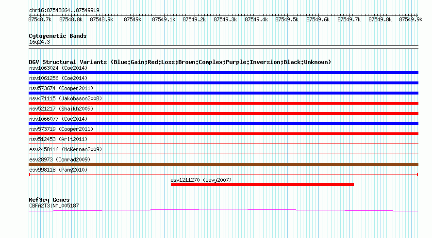Select the short red bar under esv1211270
This screenshot has height=238, width=432.
click(262, 185)
